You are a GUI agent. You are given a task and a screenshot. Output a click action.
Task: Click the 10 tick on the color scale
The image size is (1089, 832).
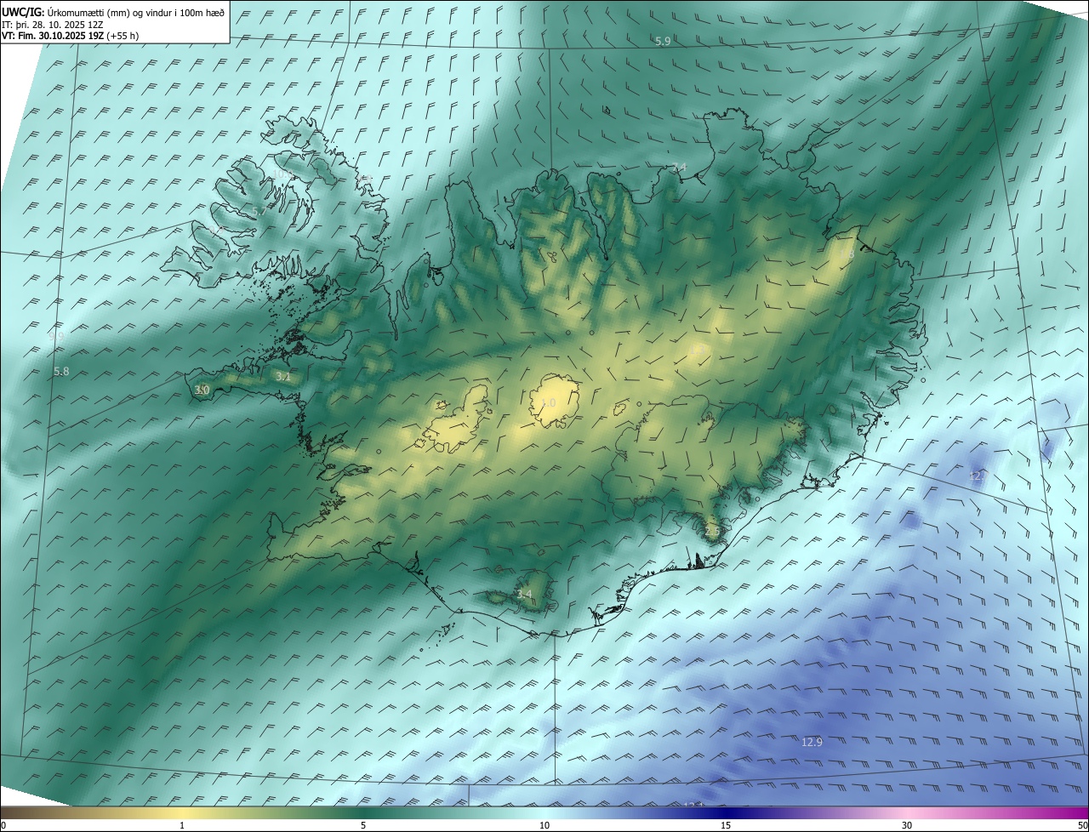[x=544, y=825]
